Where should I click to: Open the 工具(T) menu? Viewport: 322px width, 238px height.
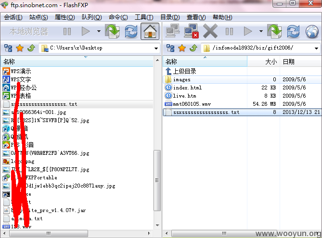[x=144, y=17]
